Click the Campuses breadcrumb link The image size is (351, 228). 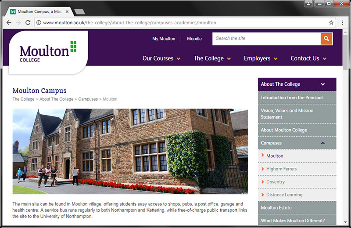(88, 99)
